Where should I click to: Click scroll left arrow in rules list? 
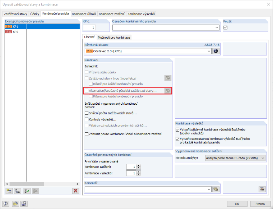coord(7,184)
